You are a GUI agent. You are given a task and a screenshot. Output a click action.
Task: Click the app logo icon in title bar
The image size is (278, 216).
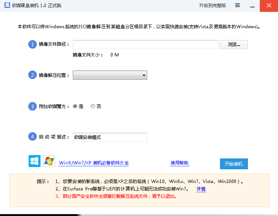7,5
